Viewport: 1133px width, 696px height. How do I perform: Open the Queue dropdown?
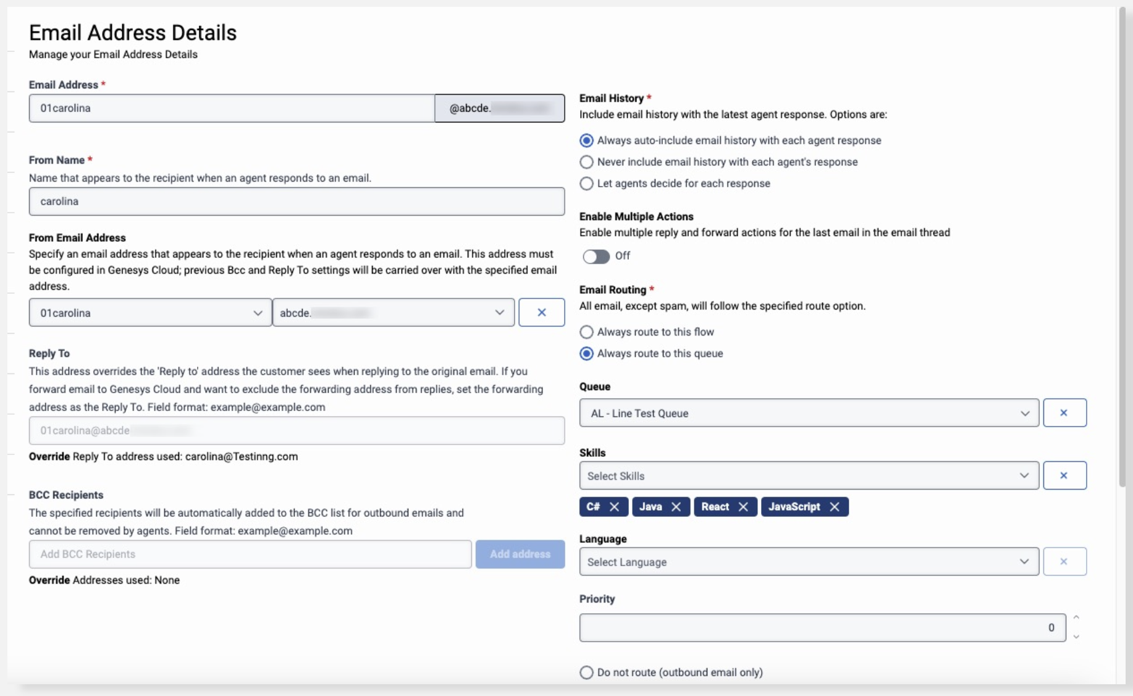pos(1025,413)
